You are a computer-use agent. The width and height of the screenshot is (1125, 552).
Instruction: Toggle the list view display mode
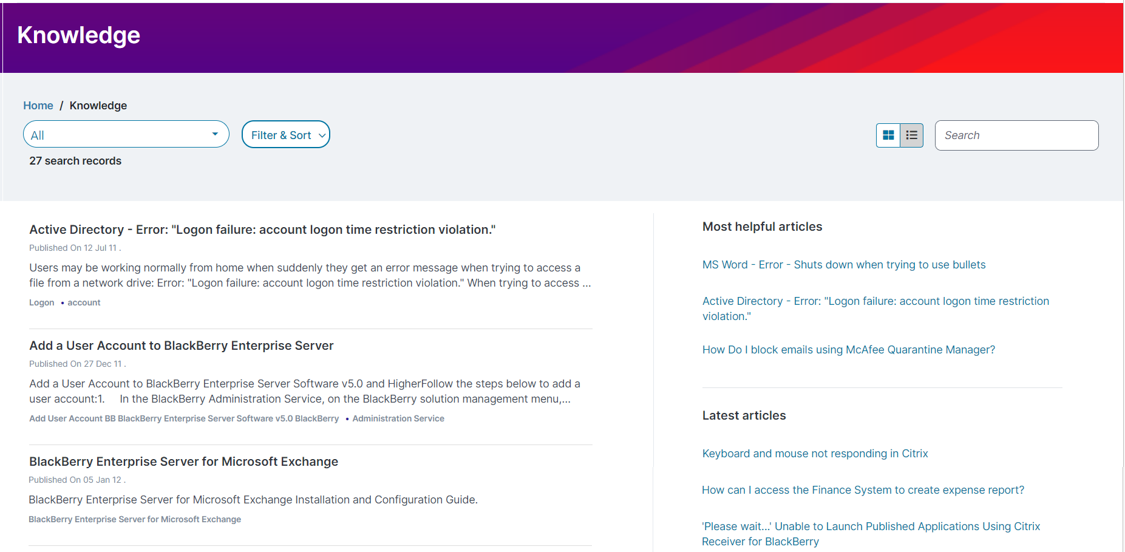tap(911, 135)
